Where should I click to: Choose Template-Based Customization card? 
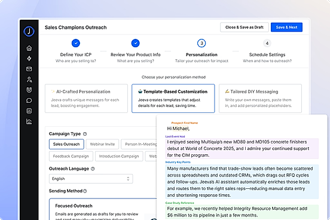173,99
